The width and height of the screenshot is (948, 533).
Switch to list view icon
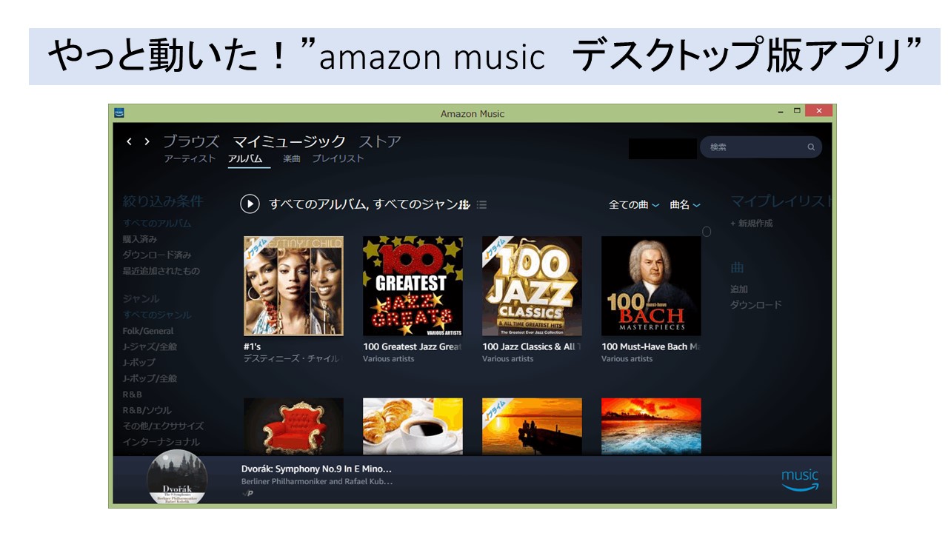coord(482,204)
